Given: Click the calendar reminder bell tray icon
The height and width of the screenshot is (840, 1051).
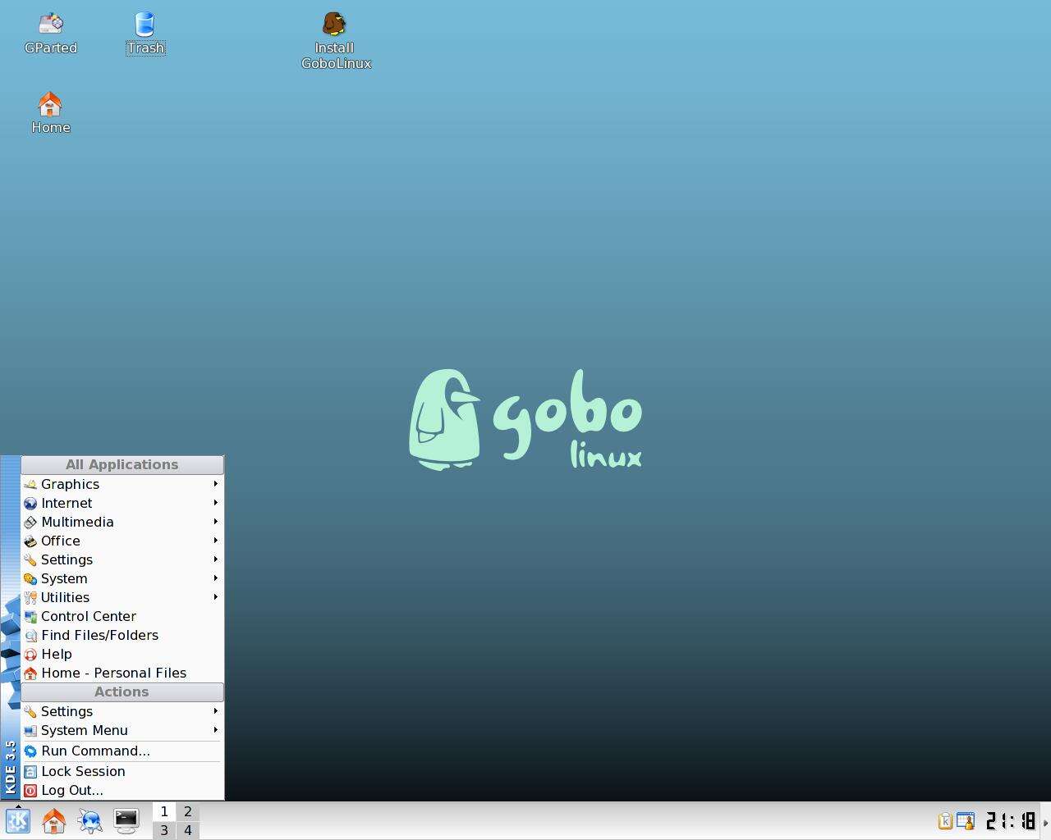Looking at the screenshot, I should coord(966,820).
